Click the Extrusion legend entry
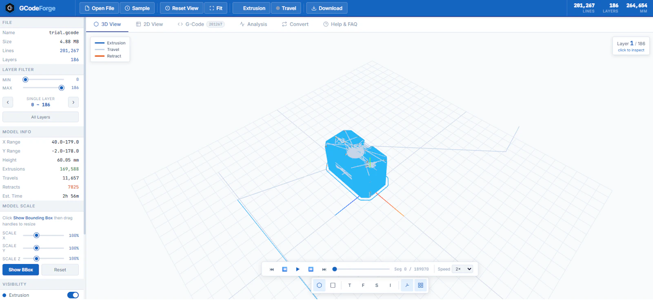 click(110, 43)
